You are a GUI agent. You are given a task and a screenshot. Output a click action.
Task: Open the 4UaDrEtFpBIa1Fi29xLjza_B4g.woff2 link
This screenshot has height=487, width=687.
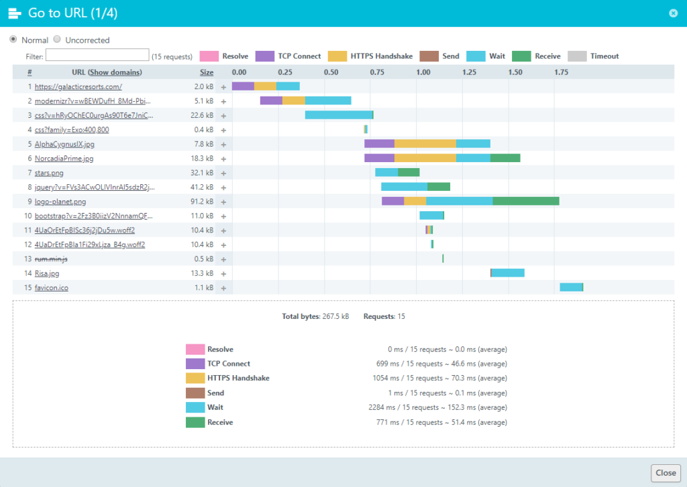(90, 245)
